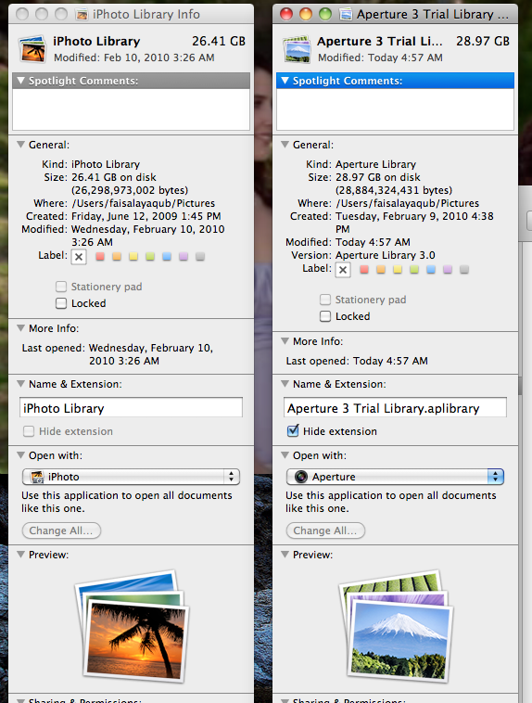The image size is (532, 703).
Task: Click the '28.97 GB' header size text
Action: [483, 41]
